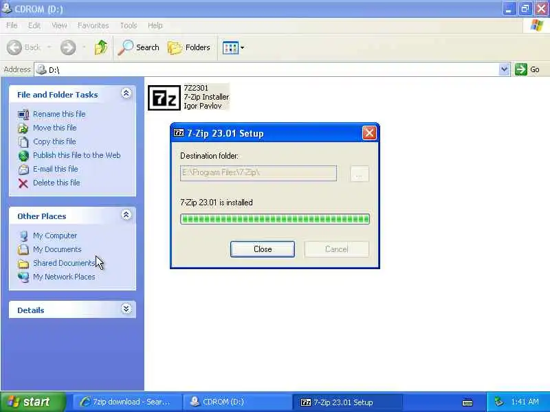This screenshot has height=412, width=550.
Task: Click the 7-Zip setup dialog X button
Action: 369,133
